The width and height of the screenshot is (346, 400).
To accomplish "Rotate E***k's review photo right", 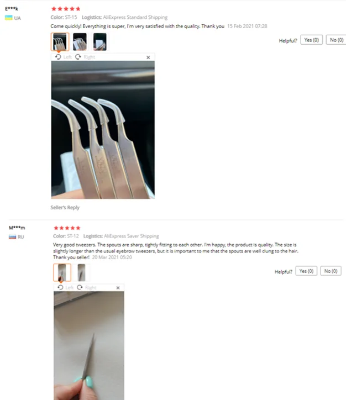I will click(85, 57).
